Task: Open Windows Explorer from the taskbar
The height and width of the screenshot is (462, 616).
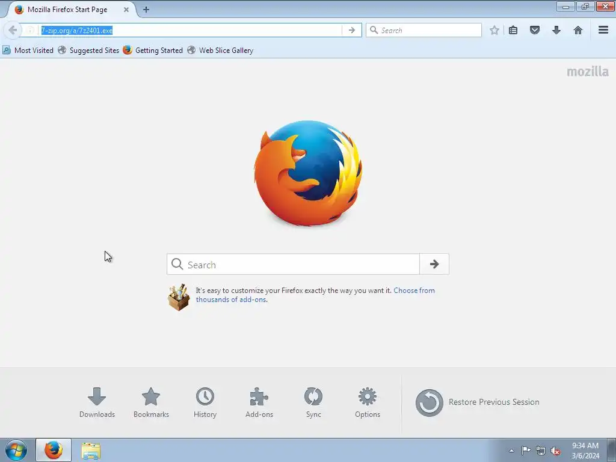Action: 91,450
